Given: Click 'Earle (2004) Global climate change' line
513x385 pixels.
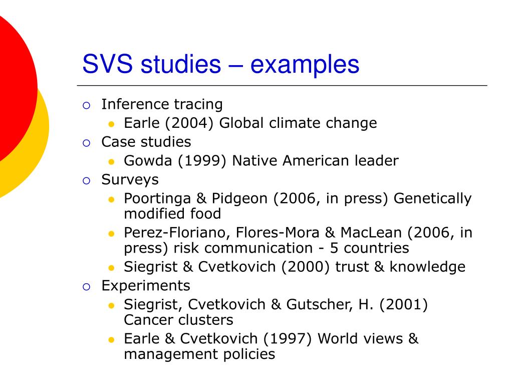Looking at the screenshot, I should (x=250, y=123).
